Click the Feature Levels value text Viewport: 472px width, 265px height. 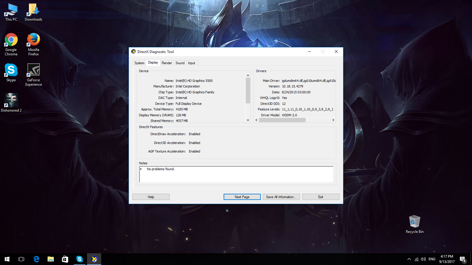[307, 109]
